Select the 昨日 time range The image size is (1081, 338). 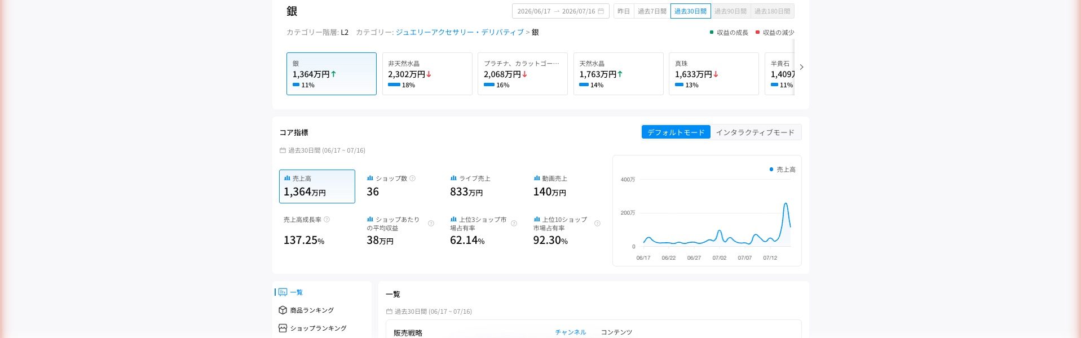(624, 11)
